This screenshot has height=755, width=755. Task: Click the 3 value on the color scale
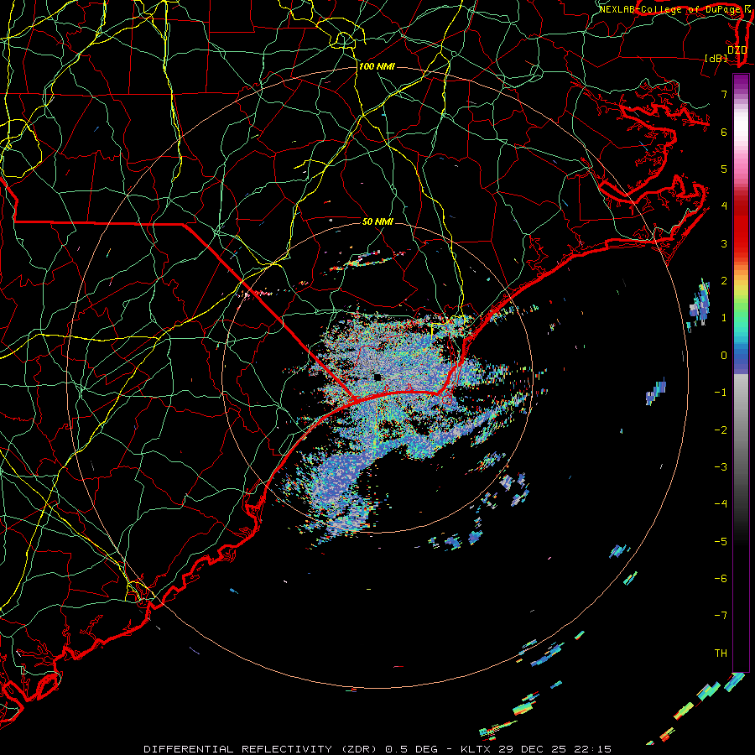pos(724,243)
